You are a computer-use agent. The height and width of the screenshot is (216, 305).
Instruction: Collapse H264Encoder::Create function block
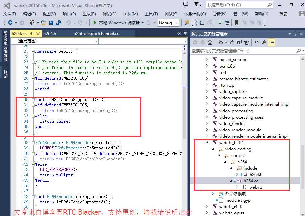[33, 143]
